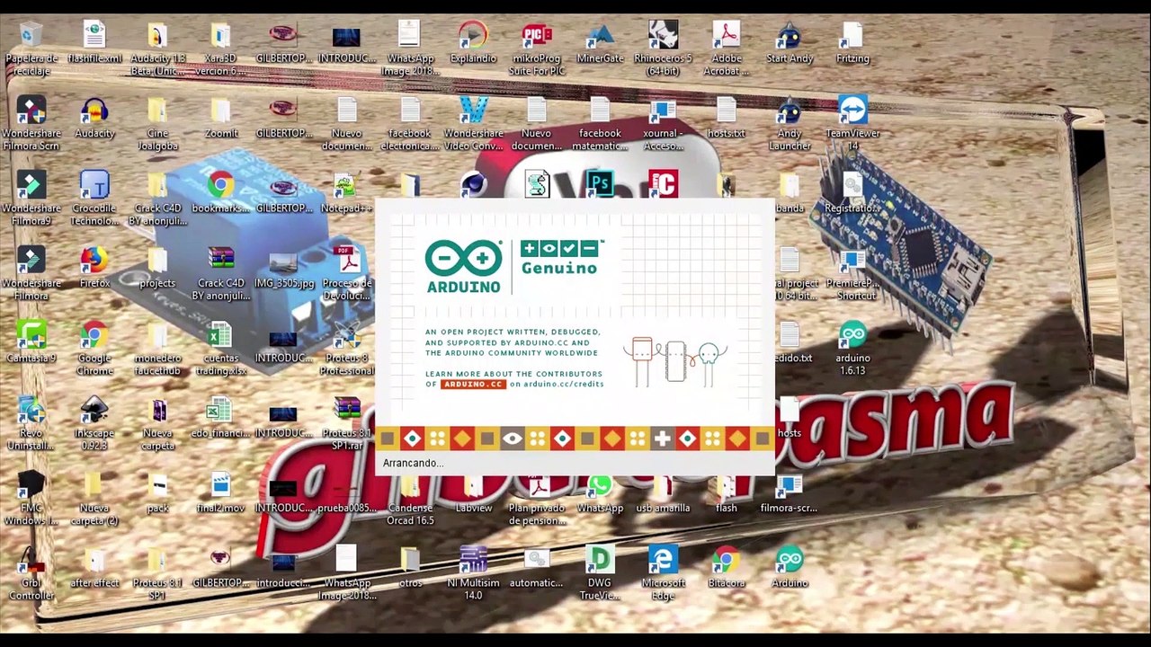Open the pack folder
Viewport: 1151px width, 647px height.
coord(157,494)
